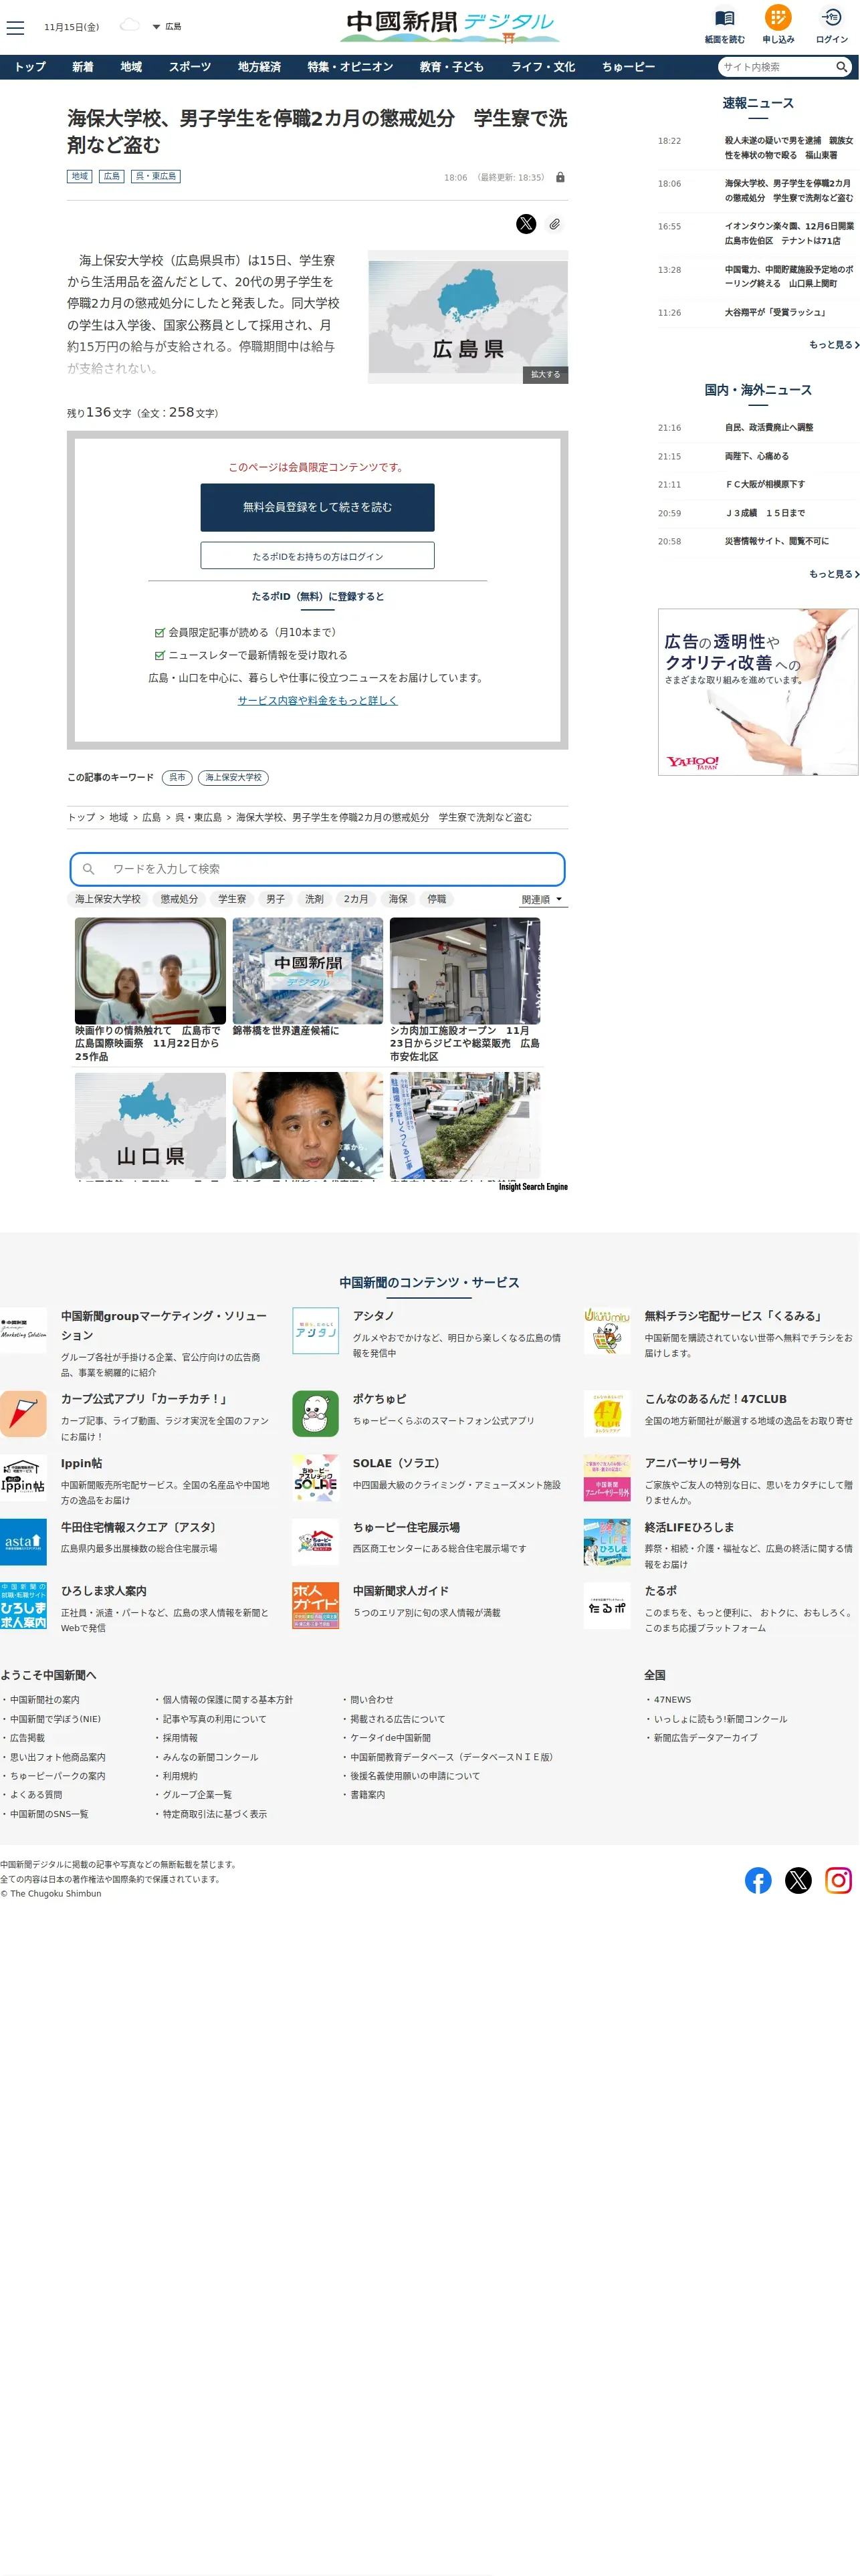Screen dimensions: 860x2576
Task: Click the ポケちゅピ app icon
Action: [315, 1413]
